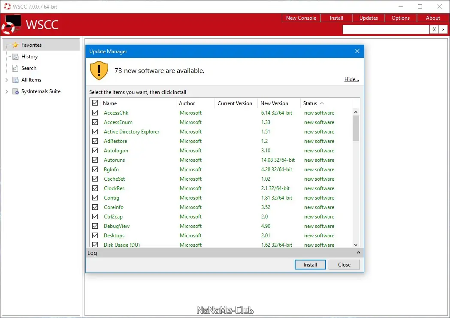Click the Coreinfo list entry
The image size is (450, 318).
point(114,207)
